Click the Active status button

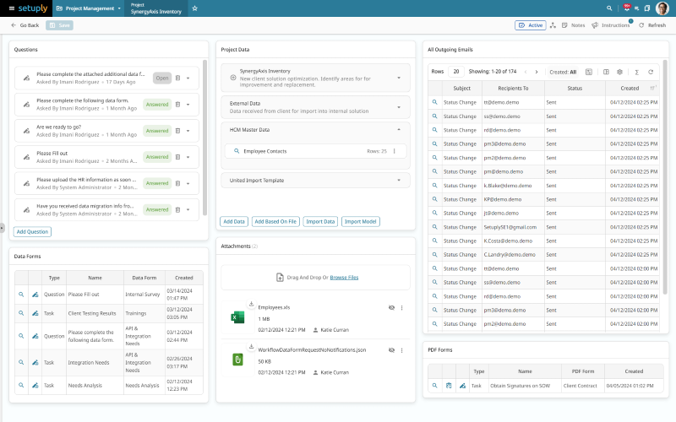531,25
